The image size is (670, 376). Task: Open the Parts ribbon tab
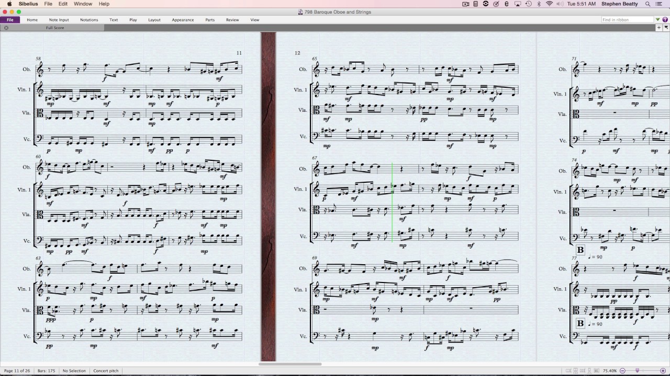210,20
